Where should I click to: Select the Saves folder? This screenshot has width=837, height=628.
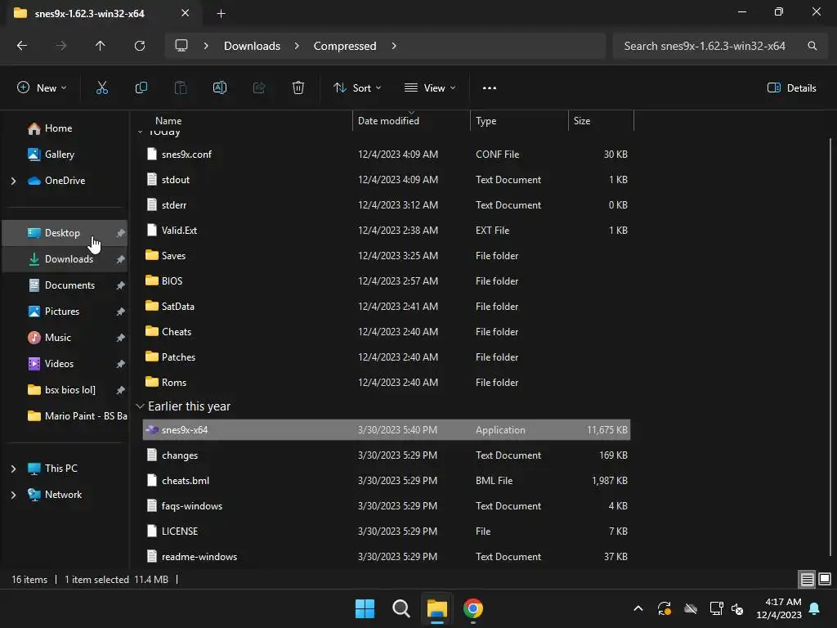pyautogui.click(x=387, y=256)
